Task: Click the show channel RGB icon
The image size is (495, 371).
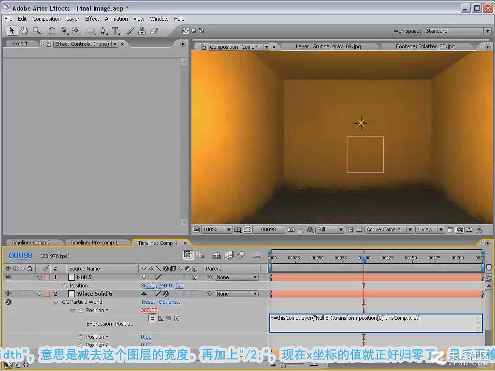Action: (x=310, y=229)
